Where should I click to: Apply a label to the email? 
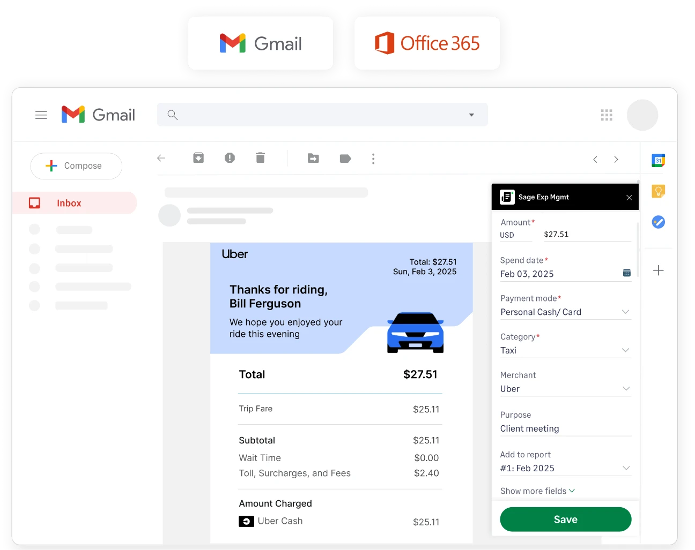click(x=345, y=159)
